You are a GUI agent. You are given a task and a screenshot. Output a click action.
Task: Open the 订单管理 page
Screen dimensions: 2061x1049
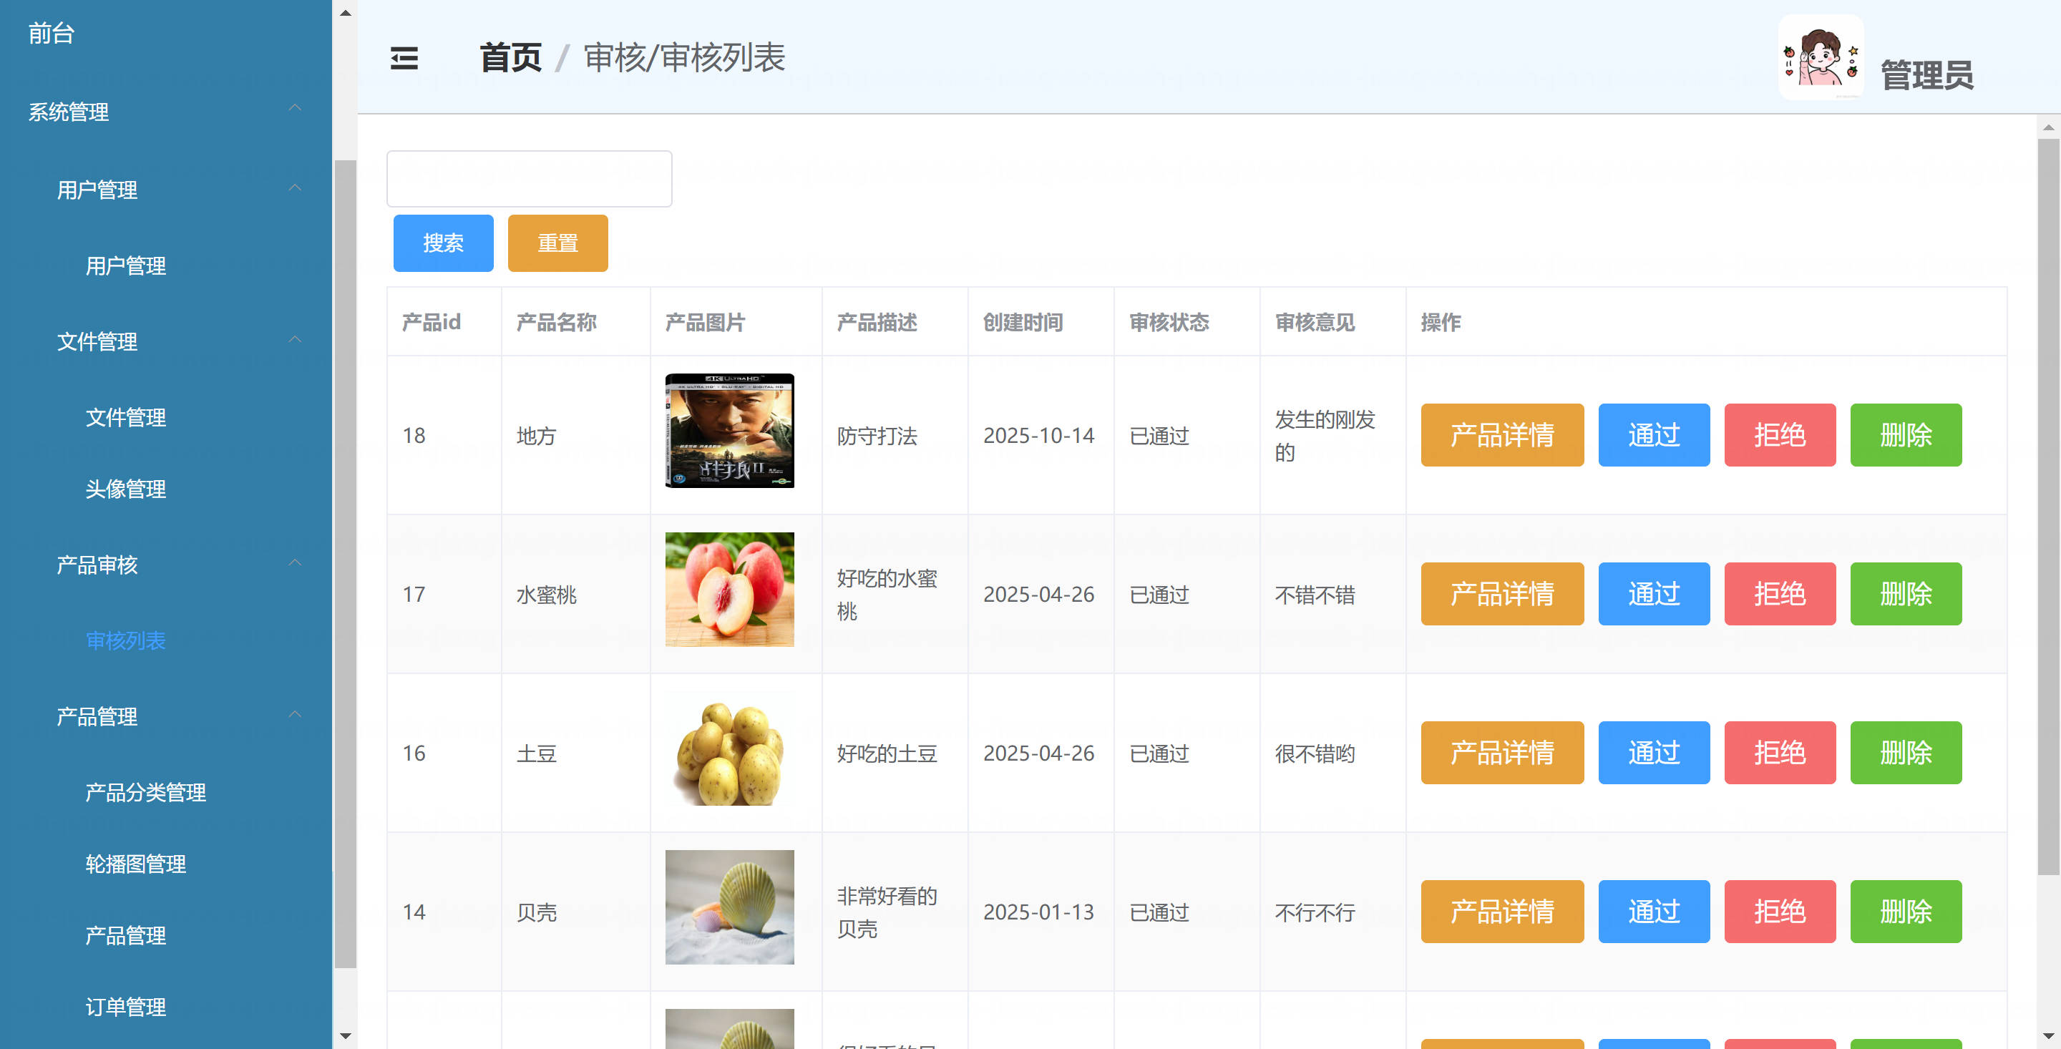[x=126, y=1007]
